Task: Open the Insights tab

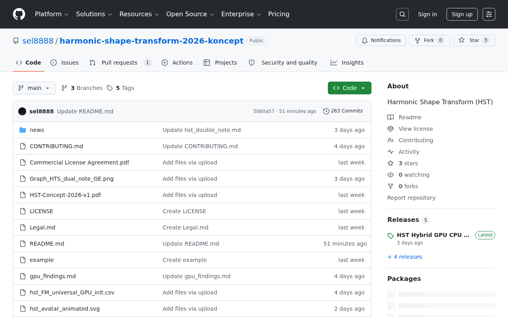Action: coord(347,63)
